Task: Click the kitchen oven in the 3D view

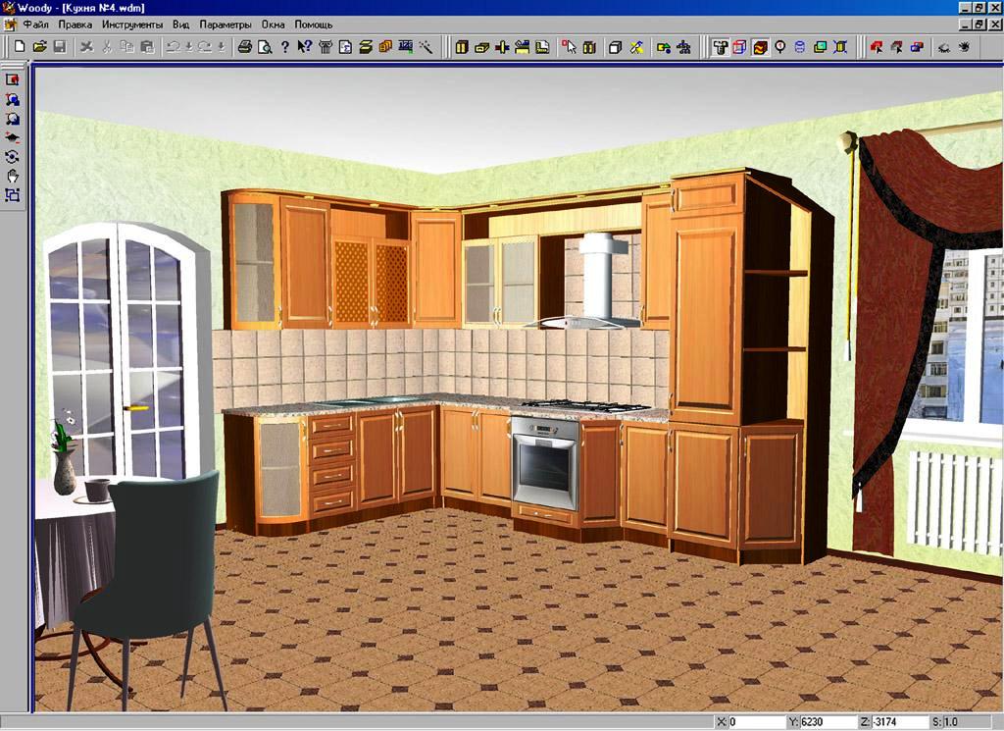Action: (545, 465)
